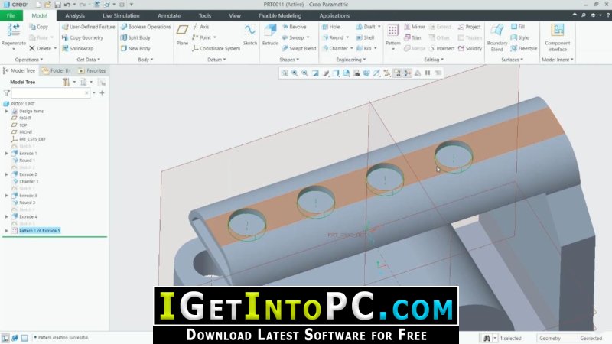612x344 pixels.
Task: Click the Regenerate icon
Action: point(14,31)
